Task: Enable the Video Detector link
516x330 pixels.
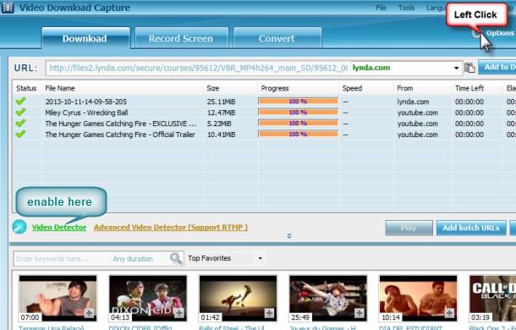Action: (59, 228)
